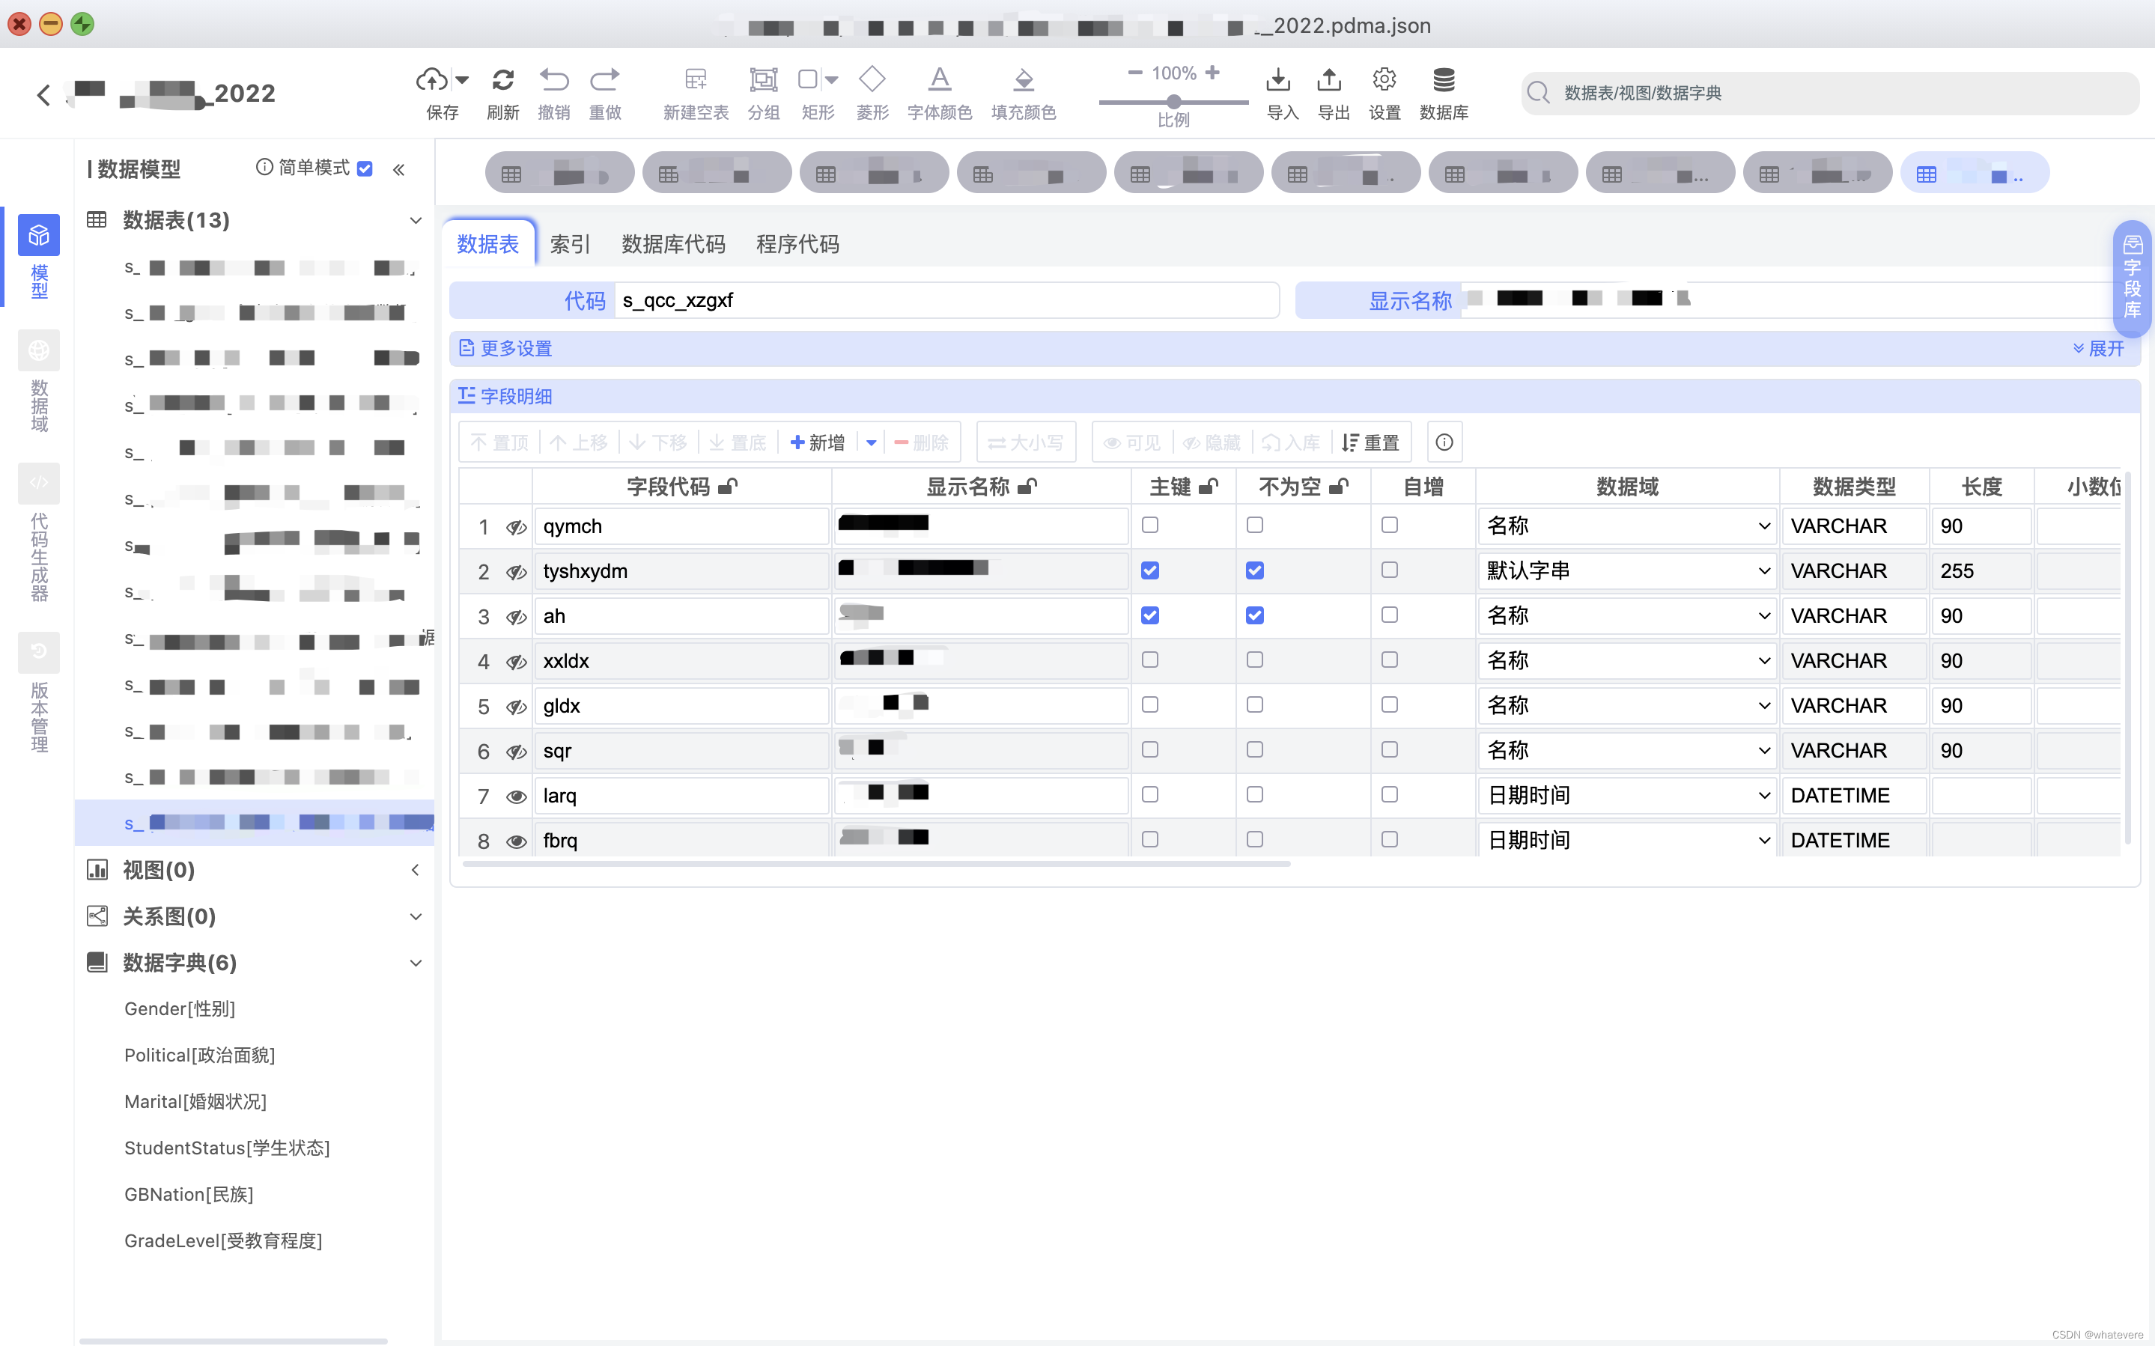Enable 自增 checkbox on tyshxydm row
Image resolution: width=2155 pixels, height=1346 pixels.
(x=1390, y=570)
